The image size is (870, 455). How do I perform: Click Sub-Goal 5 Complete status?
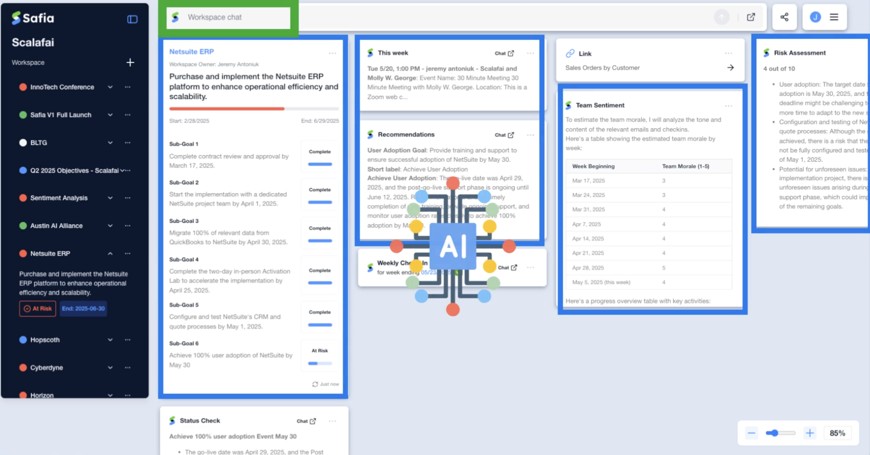[320, 312]
